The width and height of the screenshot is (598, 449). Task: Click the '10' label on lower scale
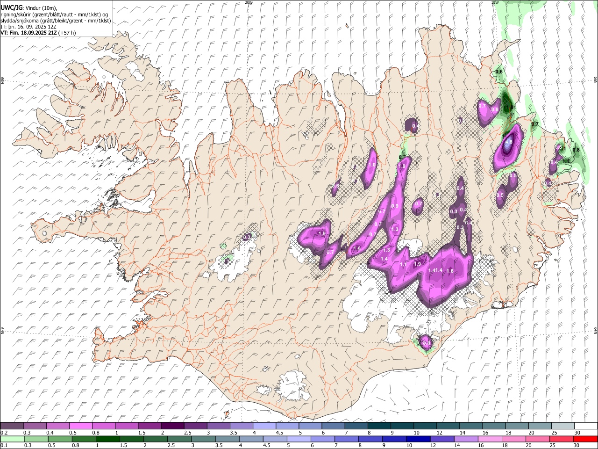coord(409,446)
